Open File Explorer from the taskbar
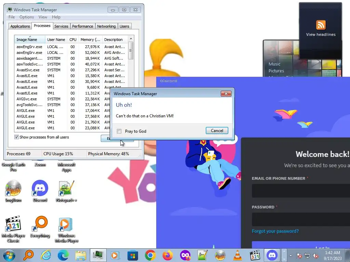Viewport: 350px width, 262px height. point(81,255)
